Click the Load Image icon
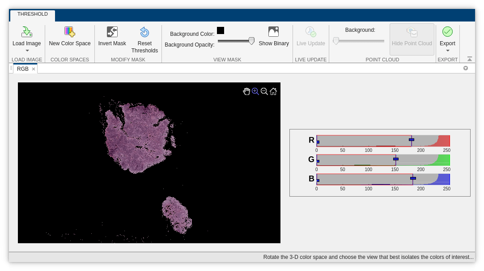484x271 pixels. (x=26, y=31)
